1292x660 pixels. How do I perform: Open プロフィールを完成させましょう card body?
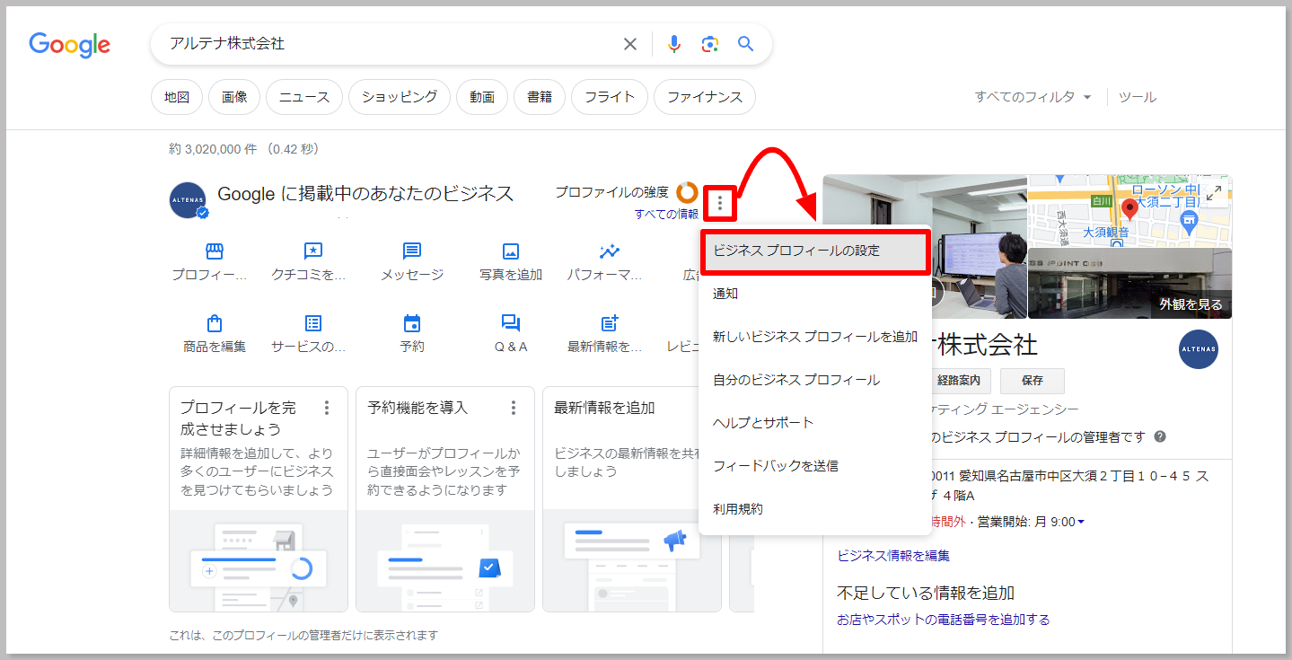(x=259, y=499)
